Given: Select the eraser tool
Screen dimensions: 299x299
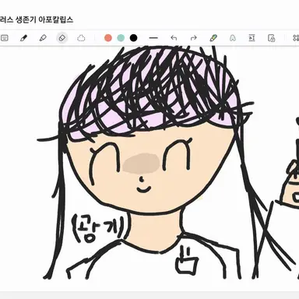Looking at the screenshot, I should point(62,38).
